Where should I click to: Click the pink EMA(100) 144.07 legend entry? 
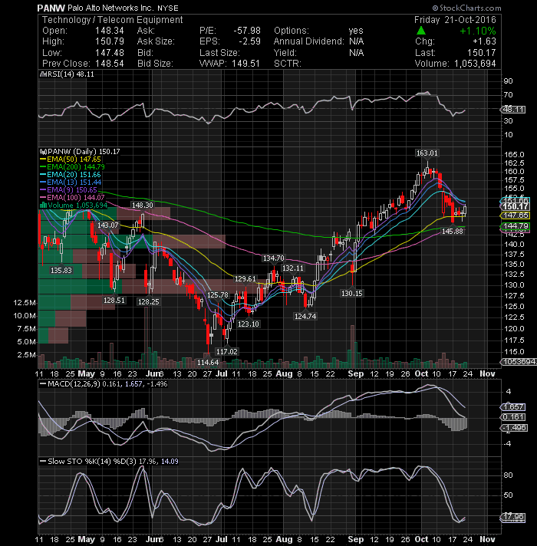point(72,197)
